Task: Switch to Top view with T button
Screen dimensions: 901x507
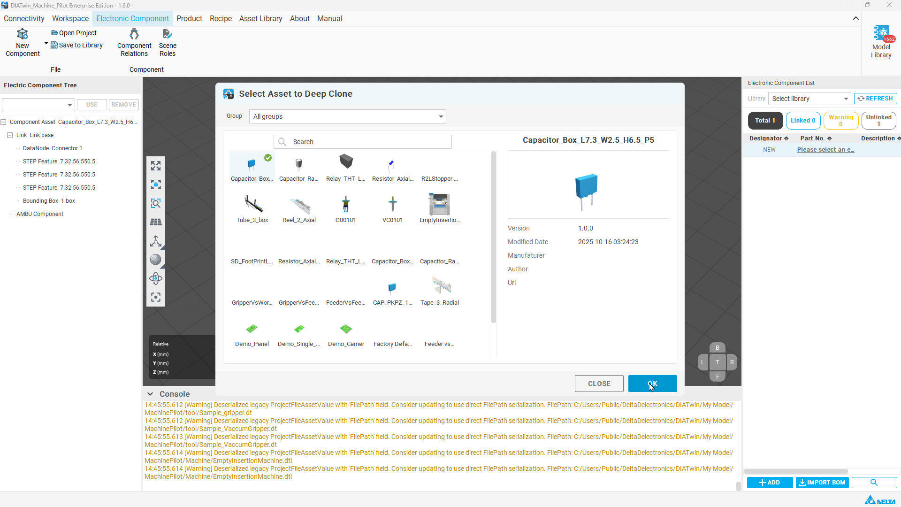Action: 718,362
